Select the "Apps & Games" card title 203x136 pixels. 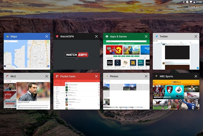tap(118, 37)
